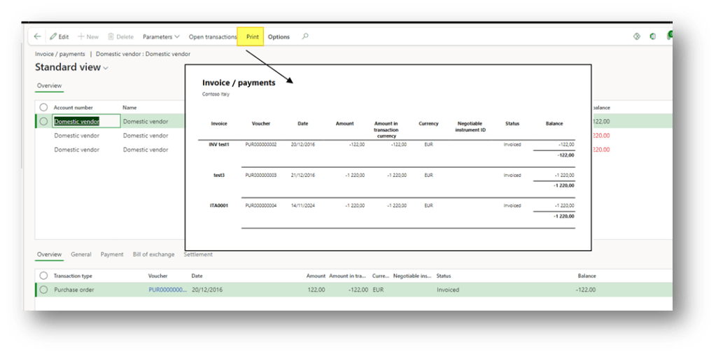The image size is (716, 354).
Task: Switch to the General tab
Action: pyautogui.click(x=80, y=255)
